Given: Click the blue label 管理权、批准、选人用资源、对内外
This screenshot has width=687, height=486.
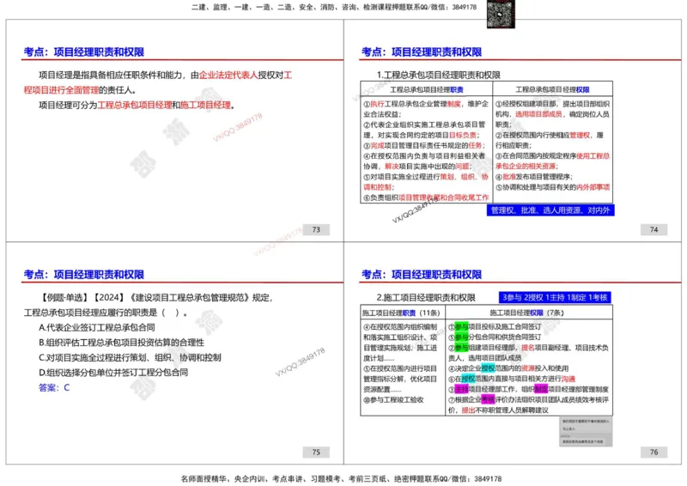Looking at the screenshot, I should 550,210.
